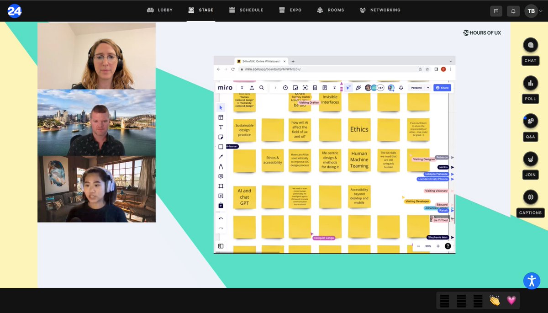Open the Miro templates tool
This screenshot has height=313, width=548.
tap(221, 117)
